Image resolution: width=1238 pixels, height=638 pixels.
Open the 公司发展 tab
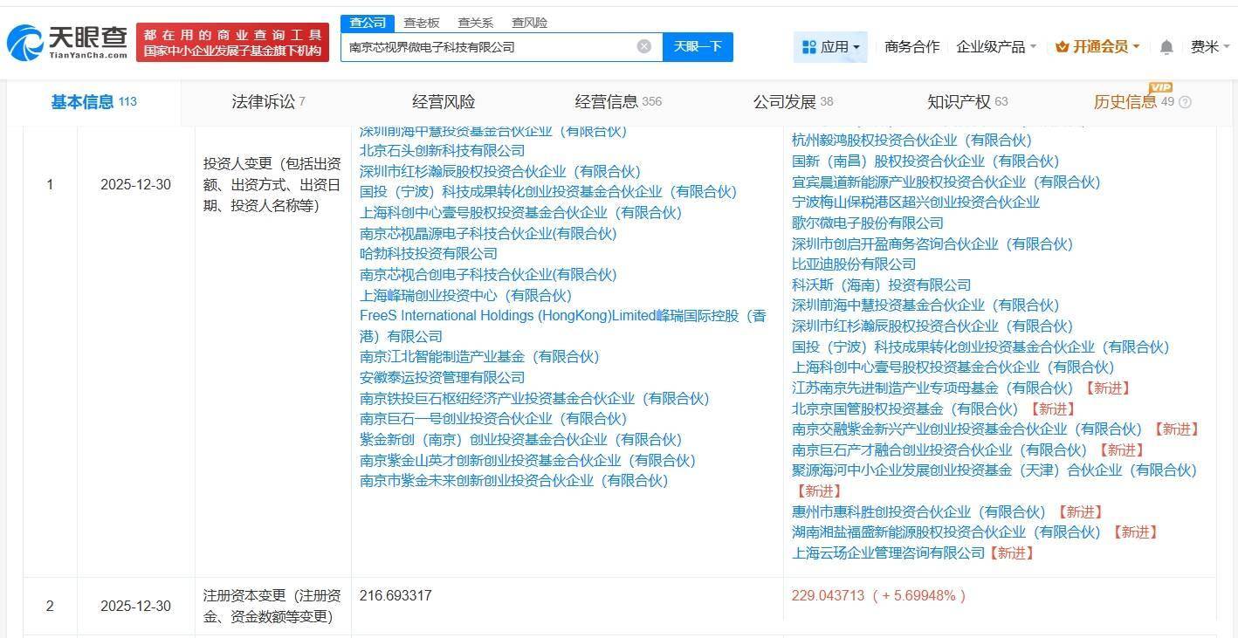[793, 102]
